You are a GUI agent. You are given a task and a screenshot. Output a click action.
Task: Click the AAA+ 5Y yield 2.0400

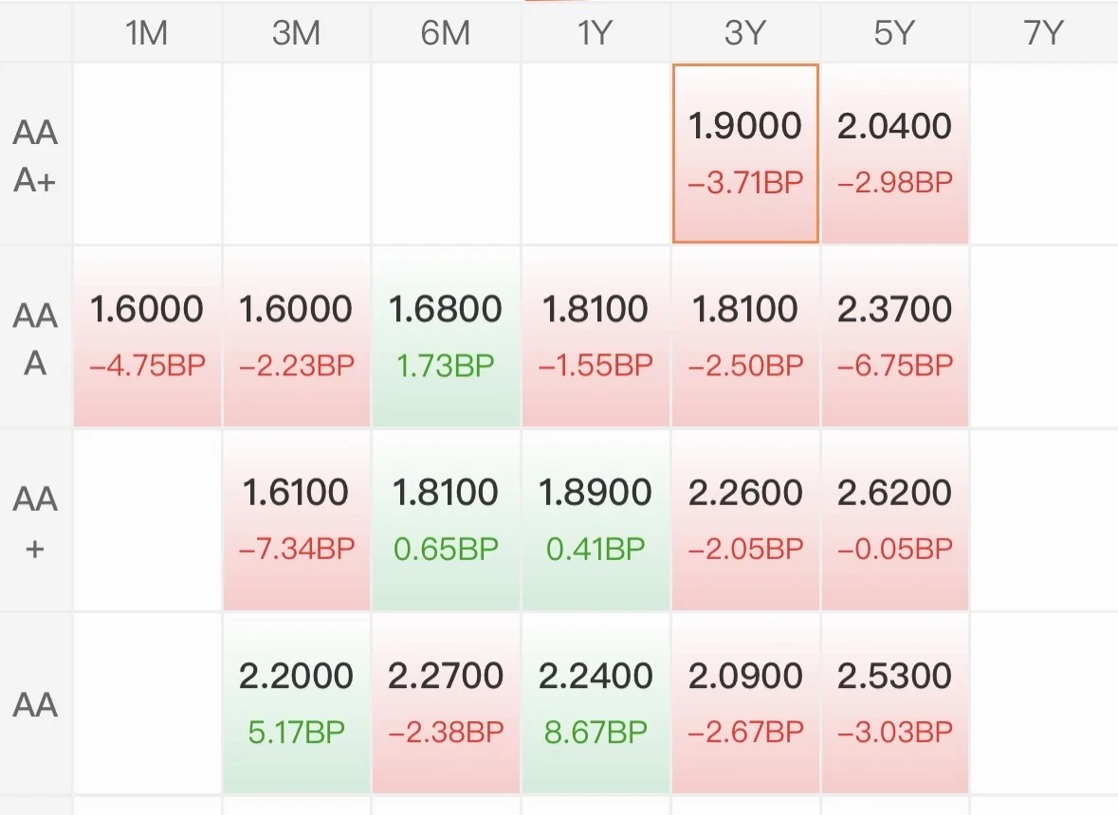coord(894,153)
